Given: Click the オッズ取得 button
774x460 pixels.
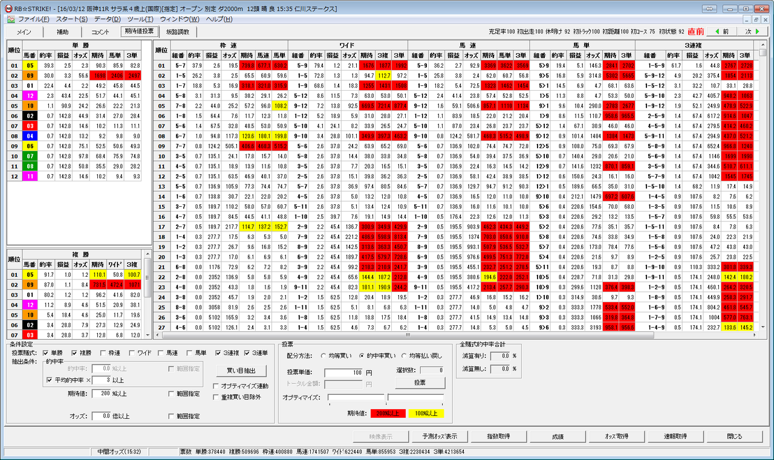Looking at the screenshot, I should click(x=617, y=436).
